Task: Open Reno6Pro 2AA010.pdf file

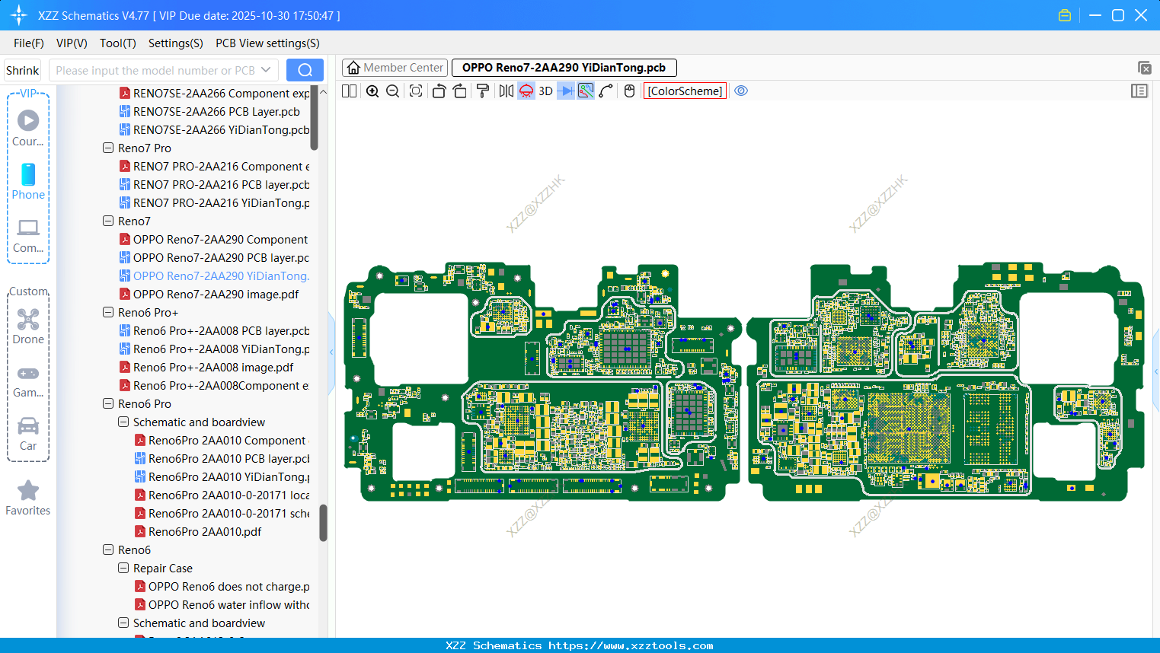Action: pyautogui.click(x=198, y=531)
